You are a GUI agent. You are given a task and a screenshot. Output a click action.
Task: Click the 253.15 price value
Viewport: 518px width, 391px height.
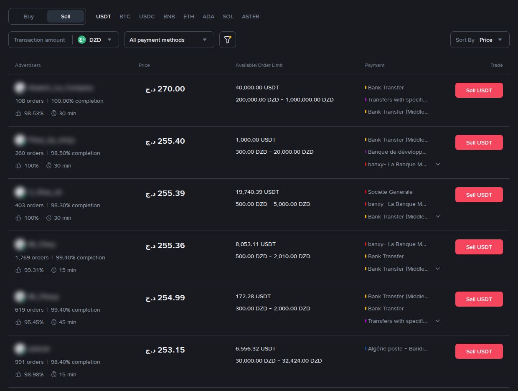pos(165,350)
